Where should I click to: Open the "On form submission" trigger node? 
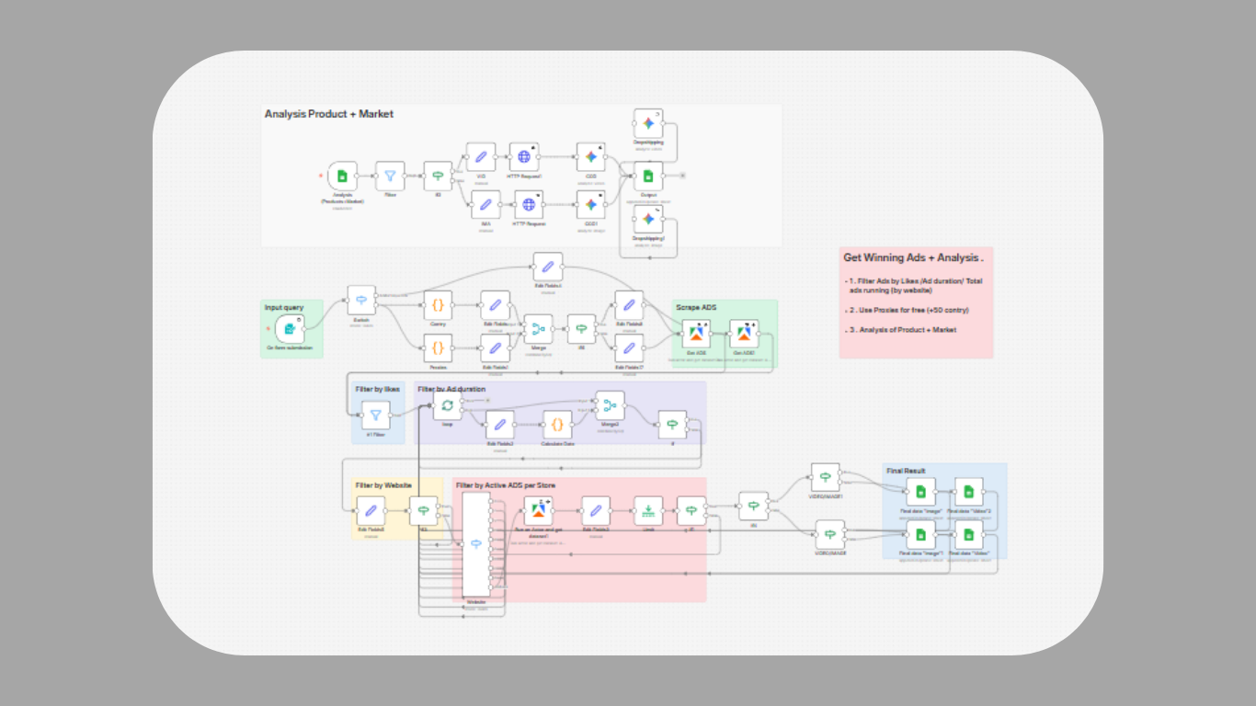pos(290,328)
